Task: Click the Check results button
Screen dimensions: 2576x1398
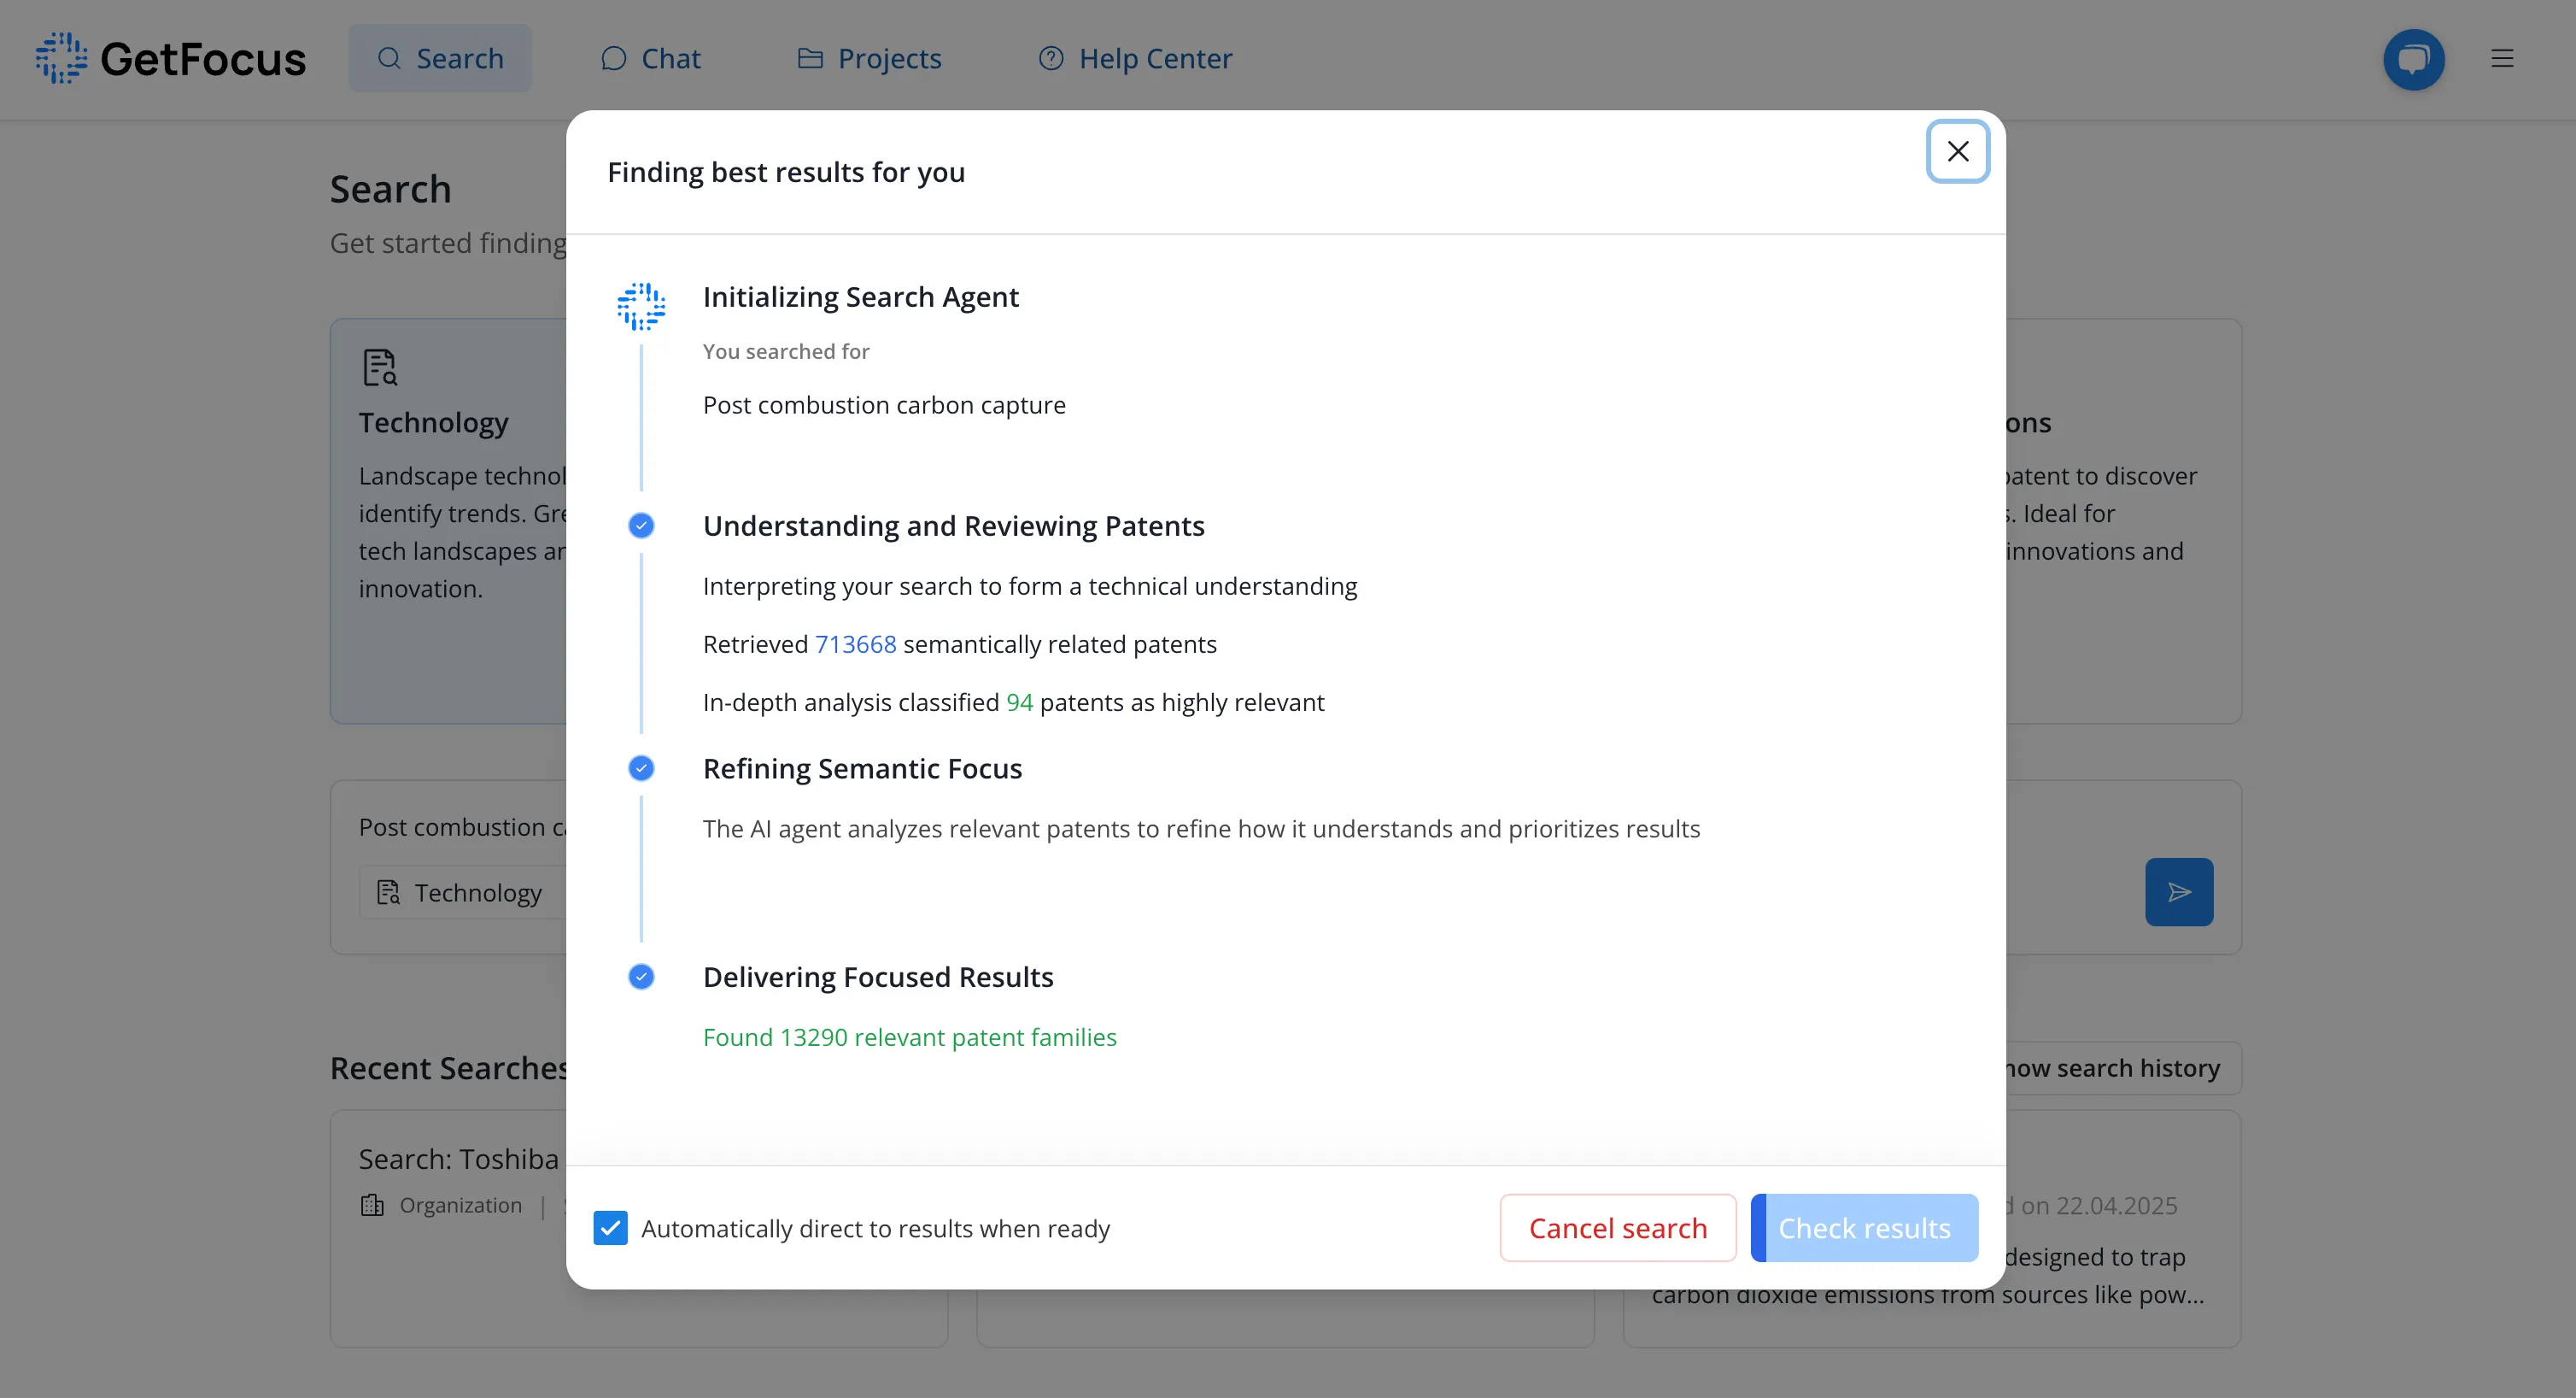Action: [x=1864, y=1227]
